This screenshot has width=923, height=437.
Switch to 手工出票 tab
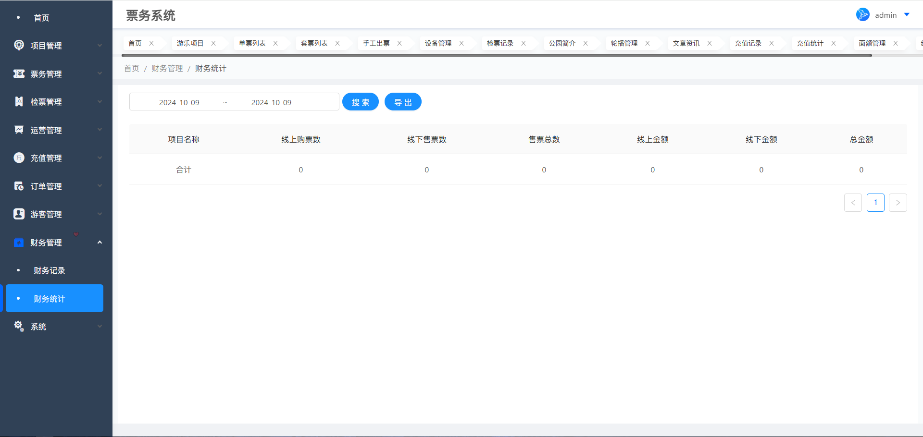coord(376,43)
